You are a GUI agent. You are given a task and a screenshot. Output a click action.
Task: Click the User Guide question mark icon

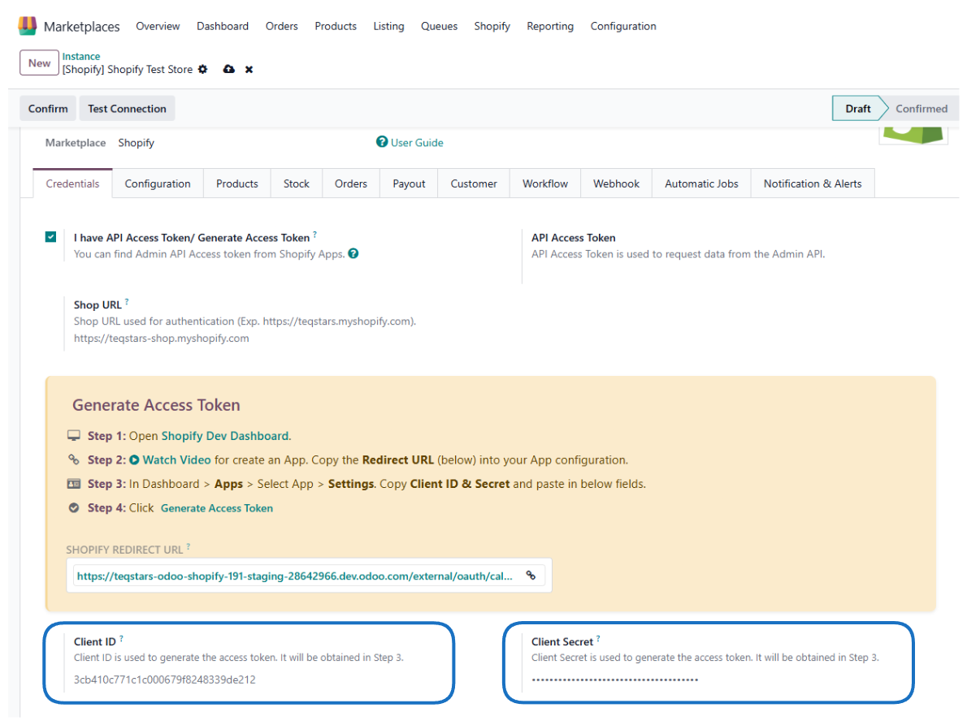[382, 142]
